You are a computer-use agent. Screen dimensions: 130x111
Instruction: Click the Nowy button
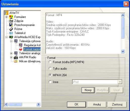pos(88,90)
